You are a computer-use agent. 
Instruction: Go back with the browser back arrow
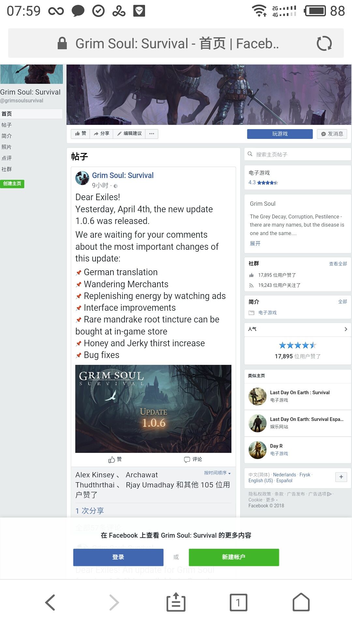pyautogui.click(x=50, y=602)
